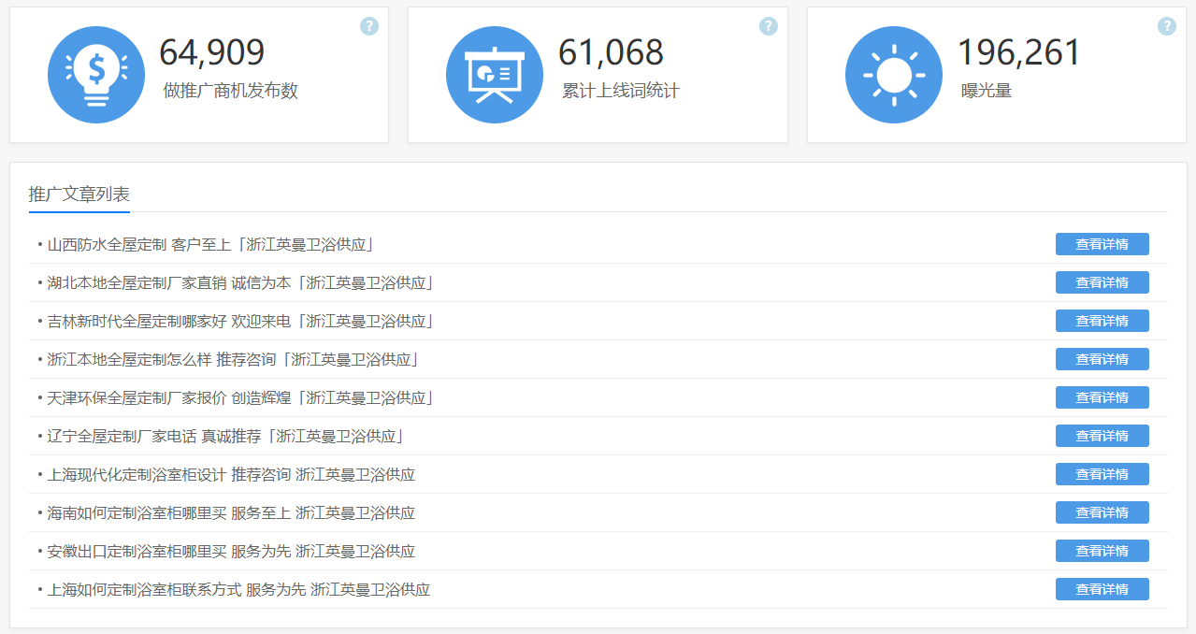The height and width of the screenshot is (634, 1196).
Task: Click 查看详情 for 浙江本地全屋定制怎么样
Action: [1102, 359]
